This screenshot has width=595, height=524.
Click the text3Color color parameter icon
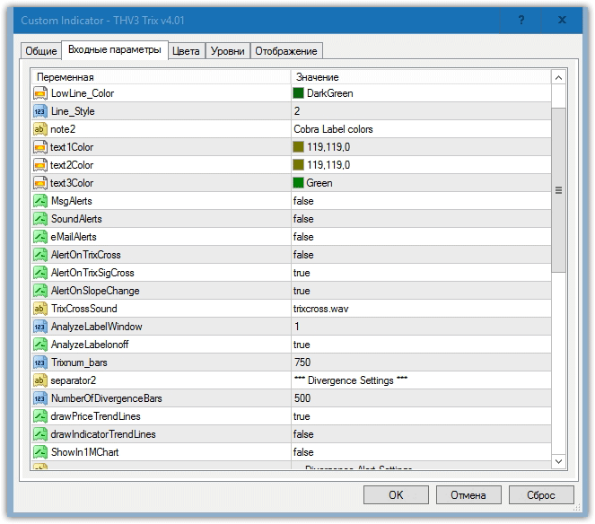[x=40, y=183]
